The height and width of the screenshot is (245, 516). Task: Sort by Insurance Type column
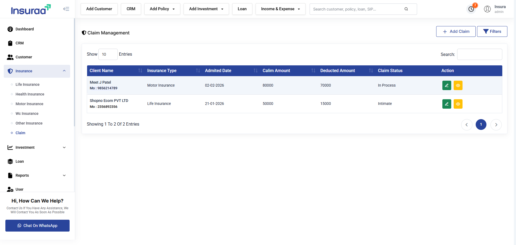173,71
